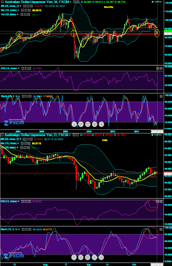Remove MA indicator from Monthly chart
Viewport: 172px width, 266px height.
[x=29, y=10]
